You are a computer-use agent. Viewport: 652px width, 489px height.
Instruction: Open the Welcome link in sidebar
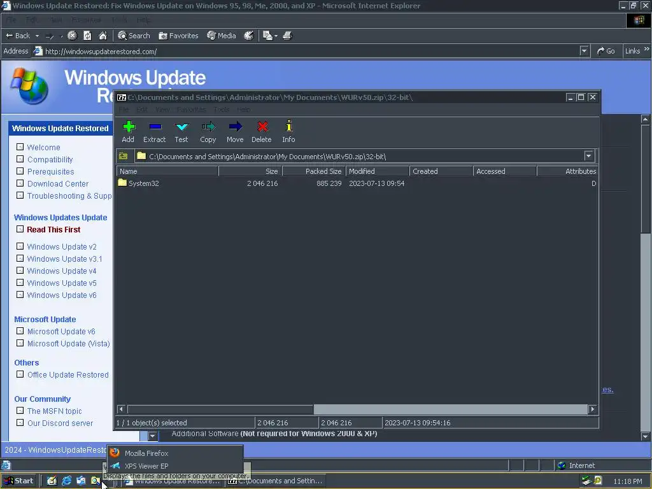(x=44, y=147)
